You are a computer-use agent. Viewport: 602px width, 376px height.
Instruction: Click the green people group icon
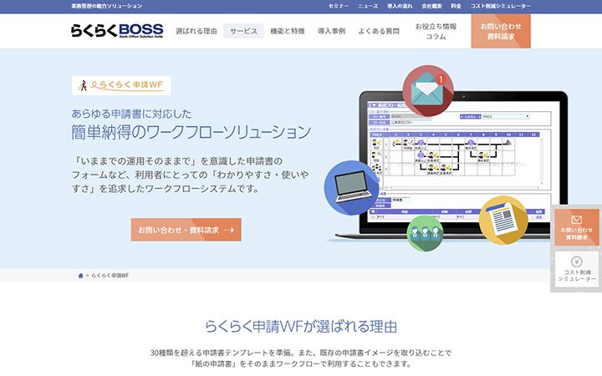[425, 233]
